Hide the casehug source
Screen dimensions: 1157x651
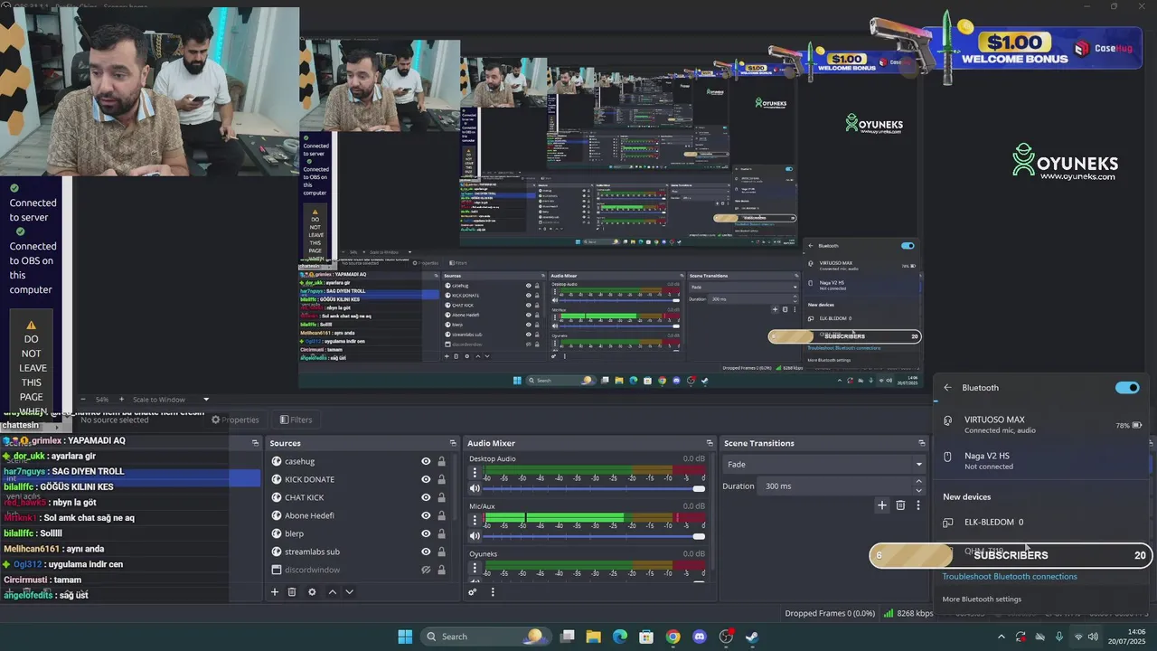pyautogui.click(x=426, y=461)
